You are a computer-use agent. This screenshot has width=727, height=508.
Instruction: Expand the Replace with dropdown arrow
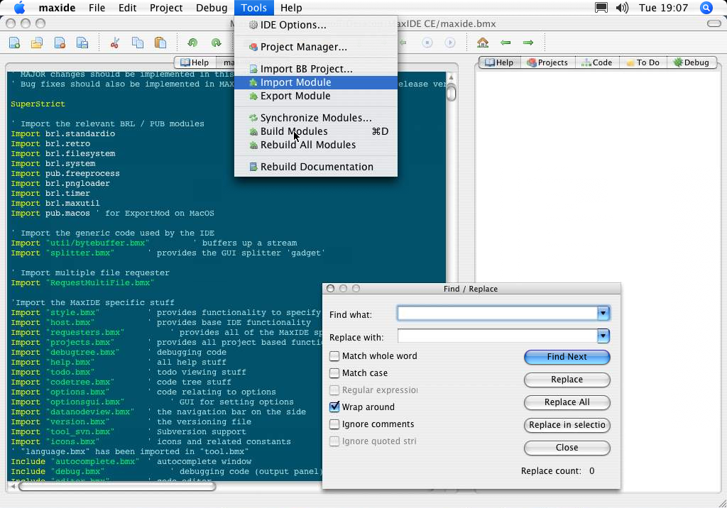coord(603,336)
